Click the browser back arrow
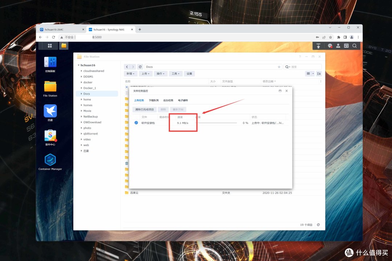392x261 pixels. (x=41, y=37)
